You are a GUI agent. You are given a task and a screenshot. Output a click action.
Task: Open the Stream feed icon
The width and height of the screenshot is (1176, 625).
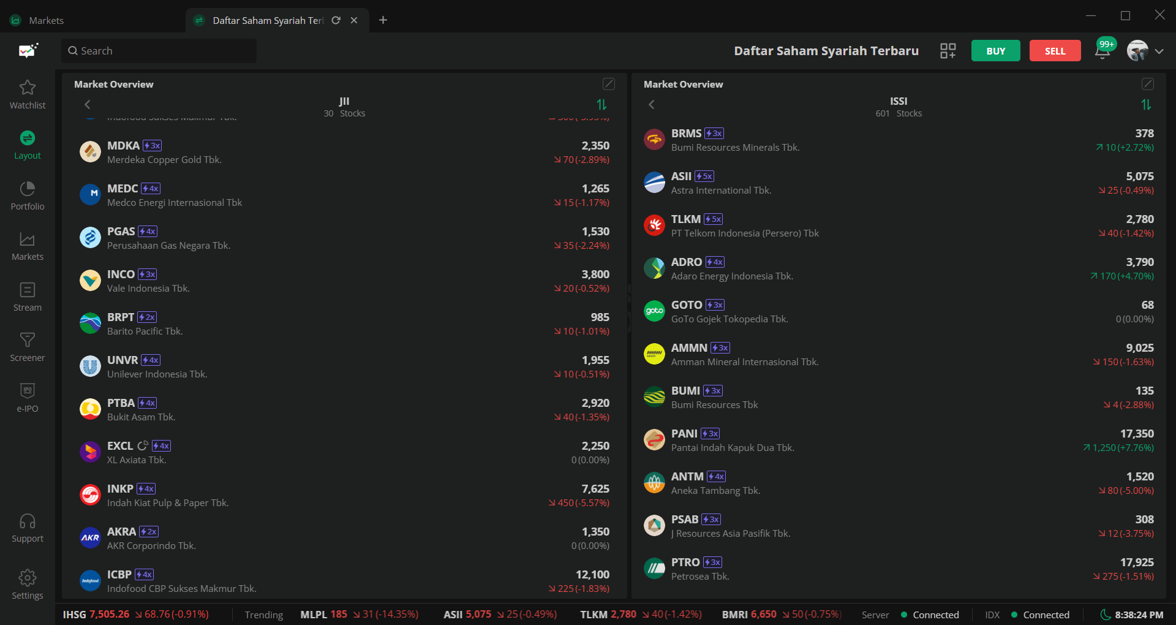28,290
